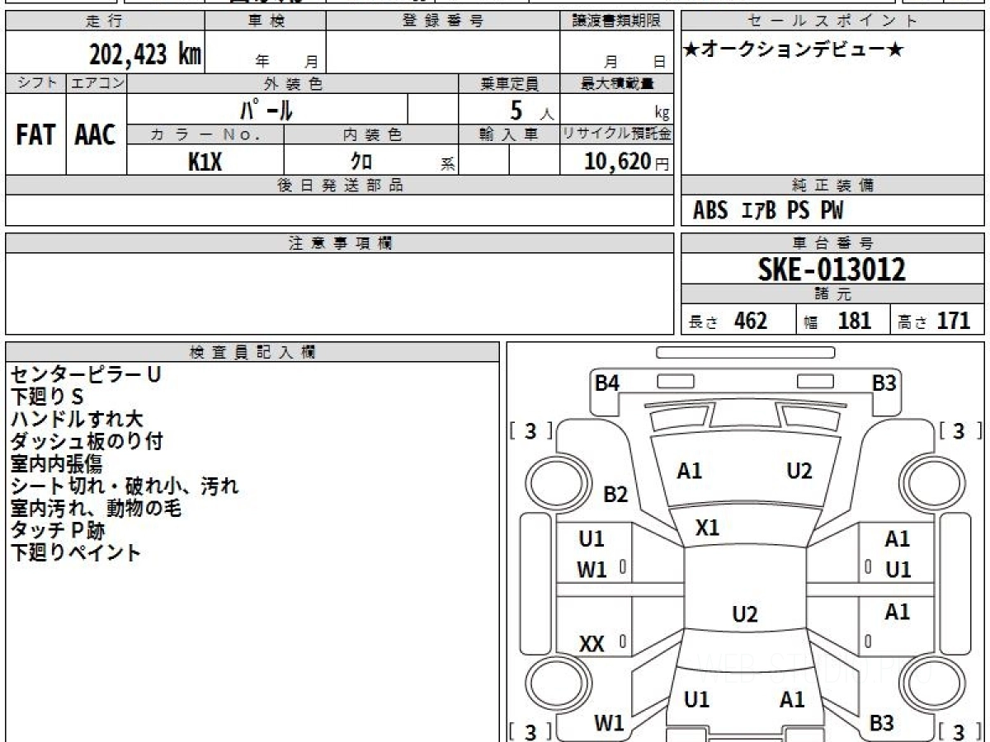Click the 後日発送部品 section header
Screen dimensions: 990x742
(340, 185)
